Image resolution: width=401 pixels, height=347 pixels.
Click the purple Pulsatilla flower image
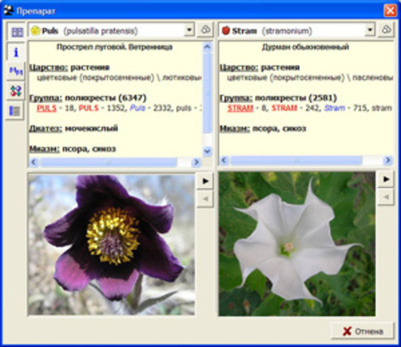click(111, 244)
